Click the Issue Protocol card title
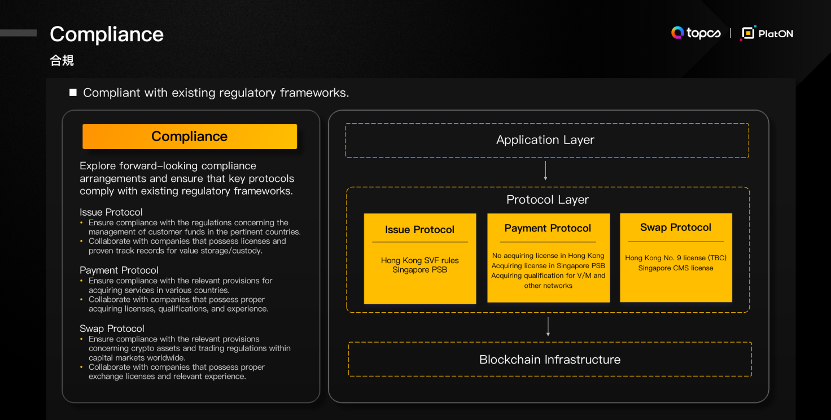831x420 pixels. 419,230
